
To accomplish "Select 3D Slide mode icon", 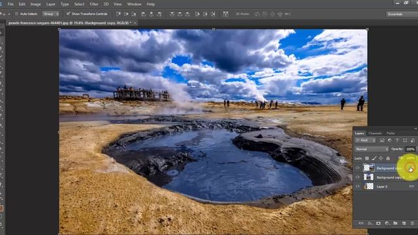I will (x=280, y=14).
